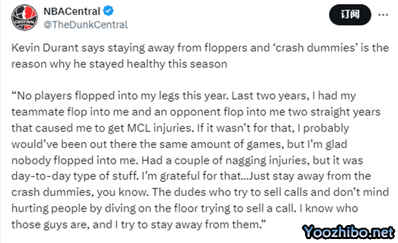
Task: Open the NBACentral display name link
Action: (72, 11)
